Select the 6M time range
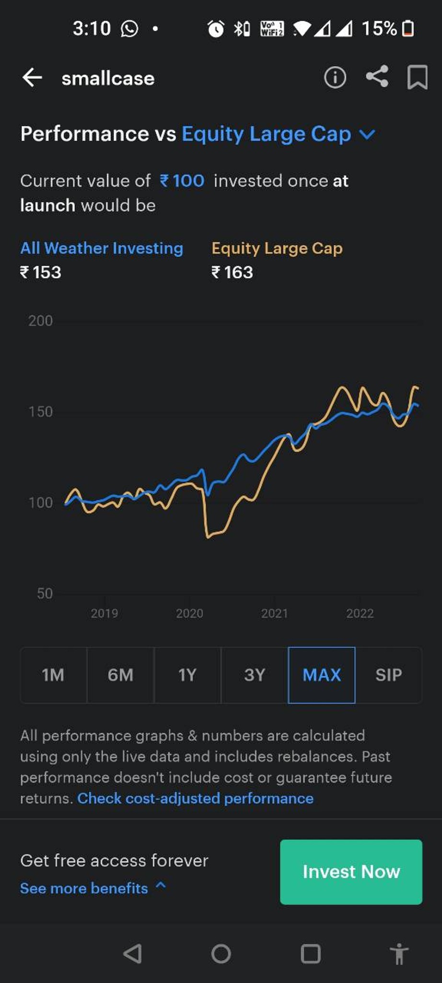Viewport: 442px width, 983px height. click(120, 675)
